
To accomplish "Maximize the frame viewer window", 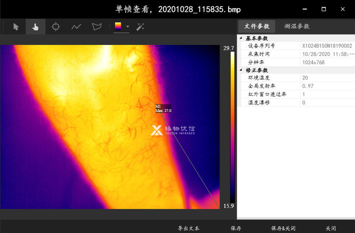I will (x=324, y=9).
